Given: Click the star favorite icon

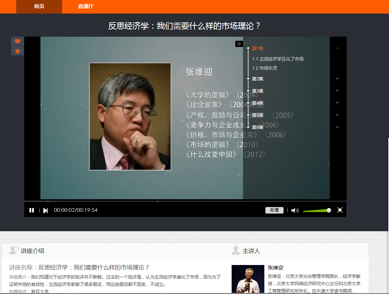Looking at the screenshot, I should pyautogui.click(x=17, y=51).
